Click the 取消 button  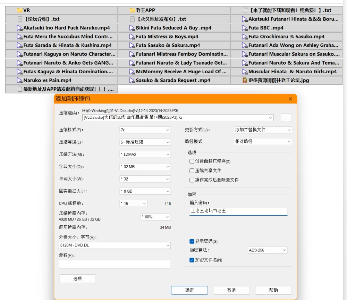(231, 290)
